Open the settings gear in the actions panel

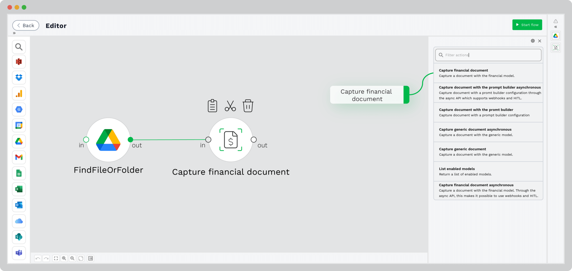tap(533, 41)
